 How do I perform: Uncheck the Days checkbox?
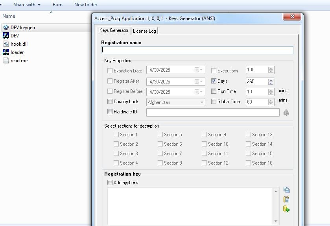click(x=214, y=81)
